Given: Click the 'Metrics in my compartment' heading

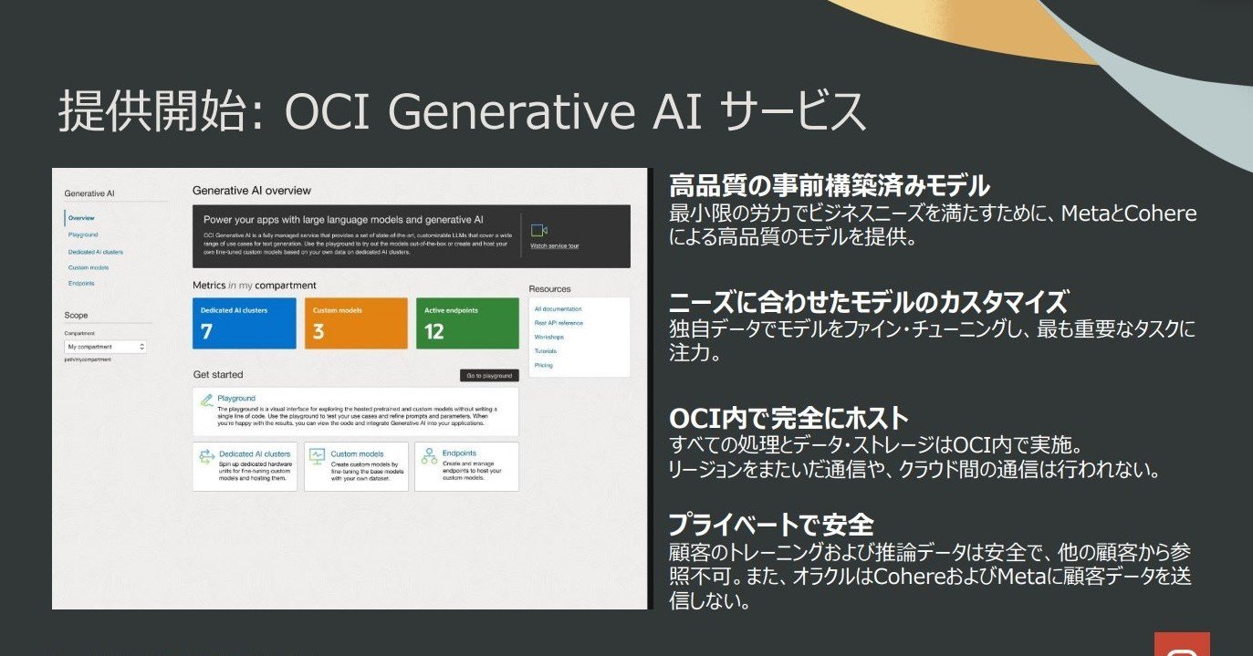Looking at the screenshot, I should pos(255,286).
